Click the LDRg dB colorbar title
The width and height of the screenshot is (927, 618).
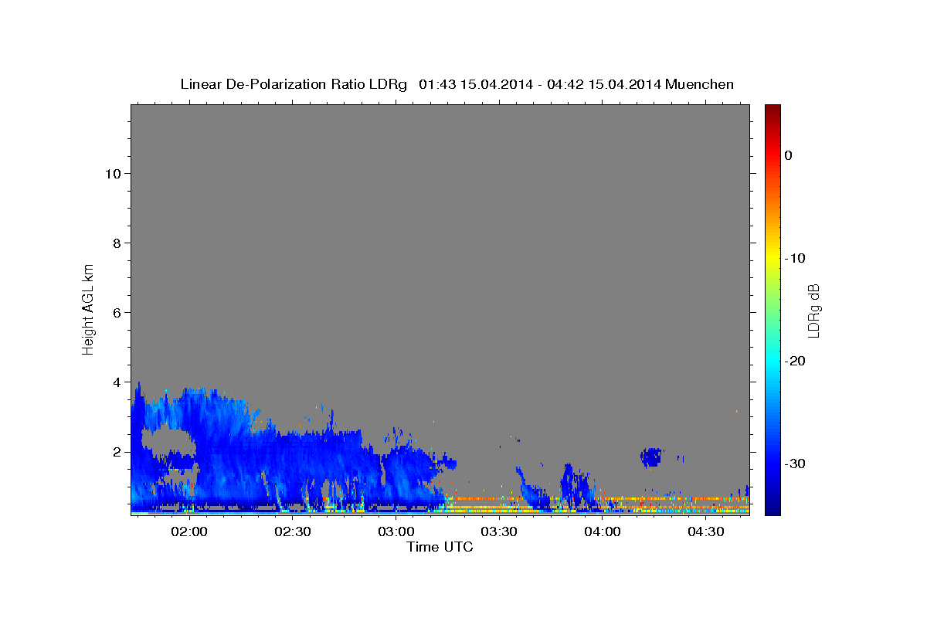pos(813,310)
